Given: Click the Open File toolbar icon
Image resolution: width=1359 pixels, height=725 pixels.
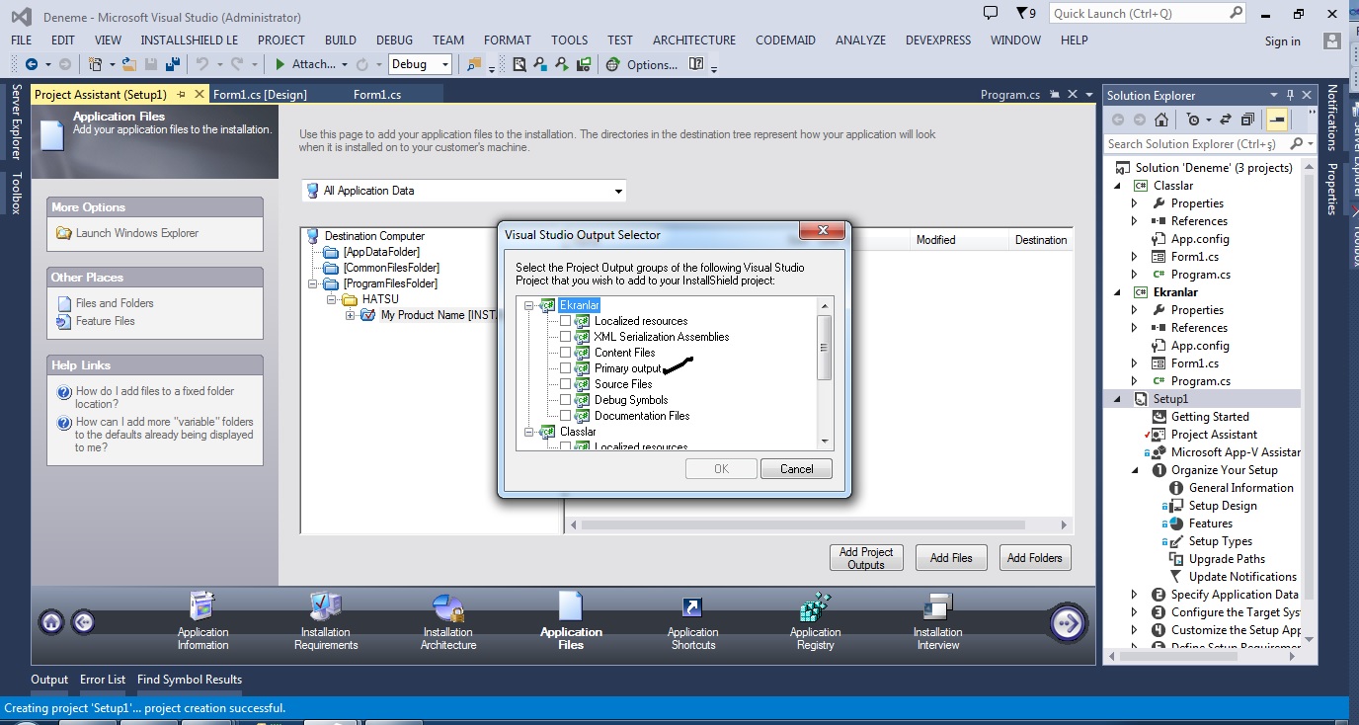Looking at the screenshot, I should click(128, 64).
